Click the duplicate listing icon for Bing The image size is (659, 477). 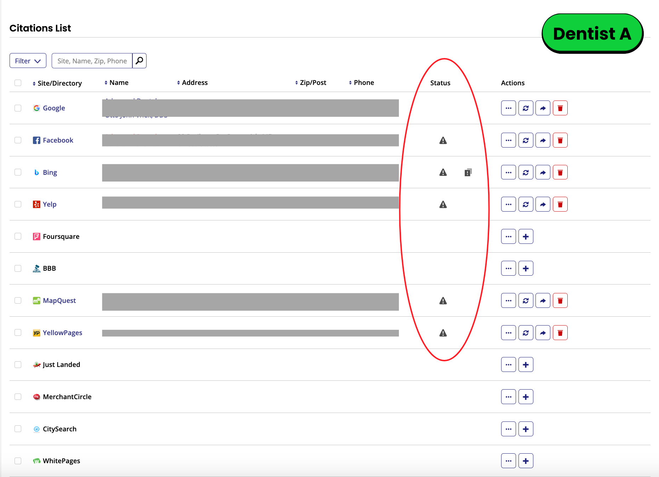468,172
